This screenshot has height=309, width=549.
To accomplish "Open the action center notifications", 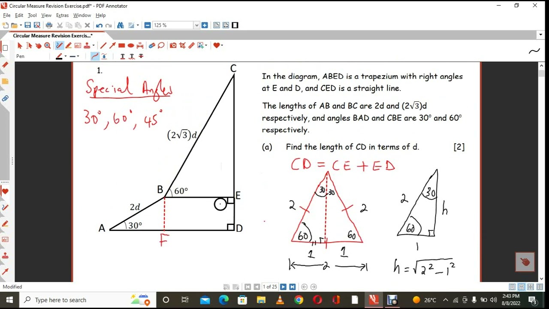I will [x=533, y=300].
